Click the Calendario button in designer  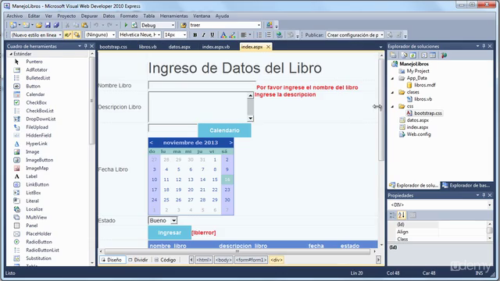point(224,130)
